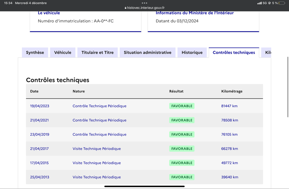Image resolution: width=289 pixels, height=189 pixels.
Task: Select the Contrôles techniques tab
Action: click(x=234, y=53)
